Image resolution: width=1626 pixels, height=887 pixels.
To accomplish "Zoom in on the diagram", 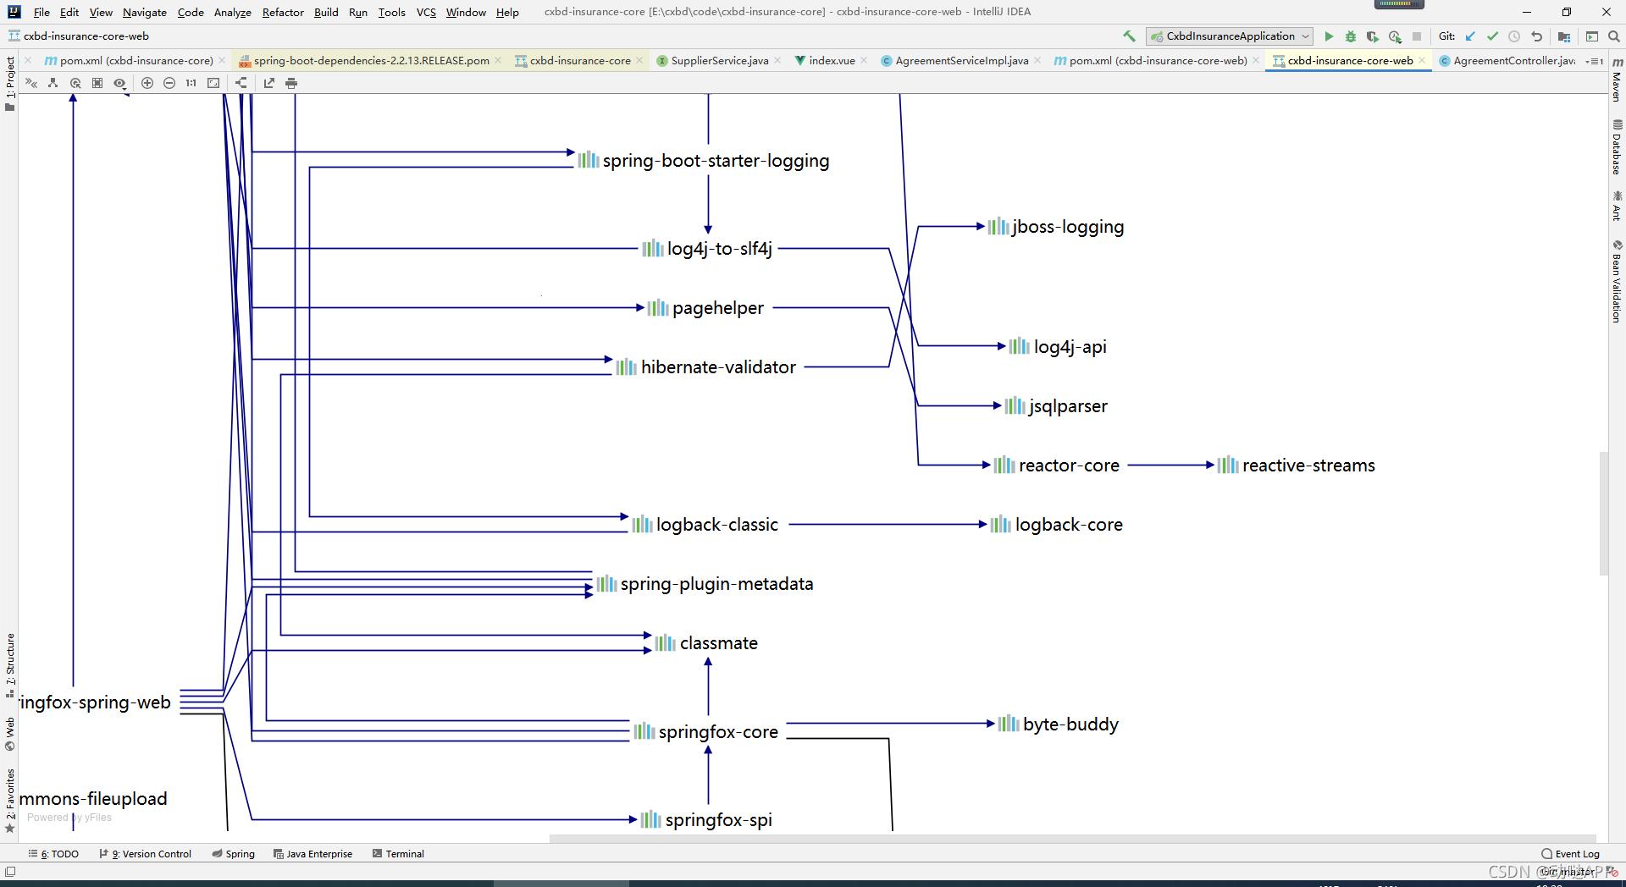I will (x=147, y=83).
